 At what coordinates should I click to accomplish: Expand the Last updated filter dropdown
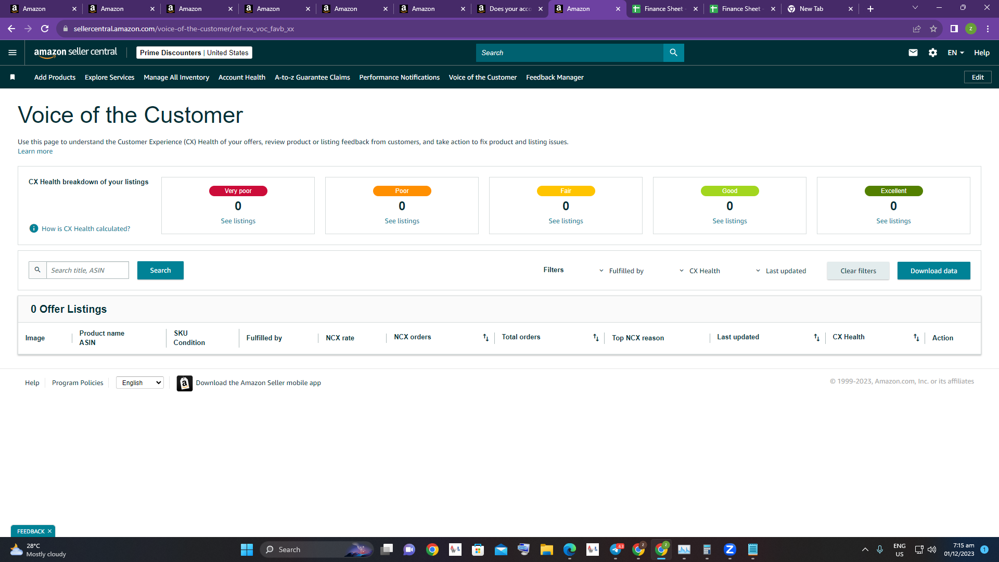[780, 271]
